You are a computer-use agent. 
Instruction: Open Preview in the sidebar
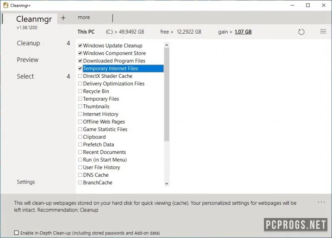27,59
